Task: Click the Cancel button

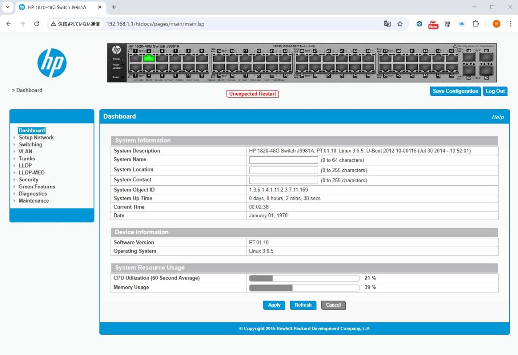Action: (333, 305)
